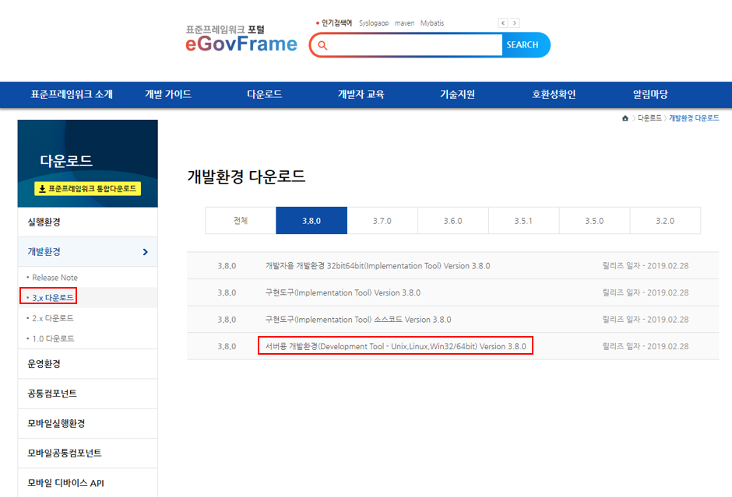Click the 표준프레임워크 통합다운로드 button
732x497 pixels.
click(87, 188)
